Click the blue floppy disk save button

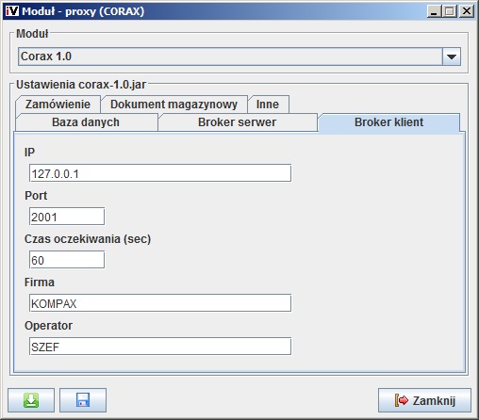pyautogui.click(x=83, y=400)
